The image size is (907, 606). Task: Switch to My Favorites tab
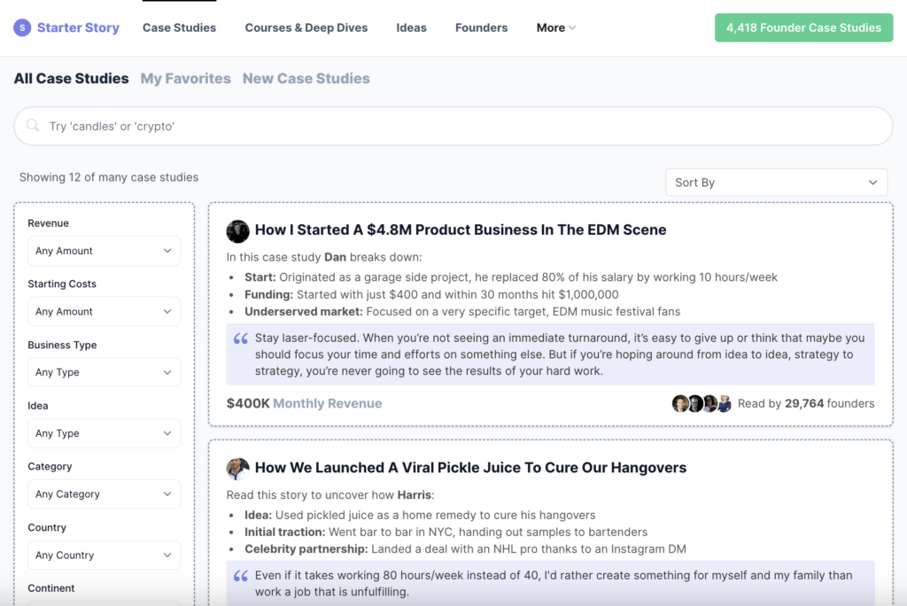pyautogui.click(x=186, y=78)
